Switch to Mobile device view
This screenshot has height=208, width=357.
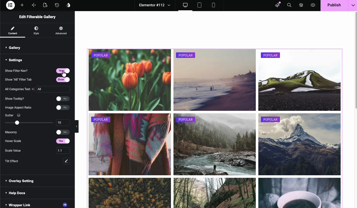point(213,5)
